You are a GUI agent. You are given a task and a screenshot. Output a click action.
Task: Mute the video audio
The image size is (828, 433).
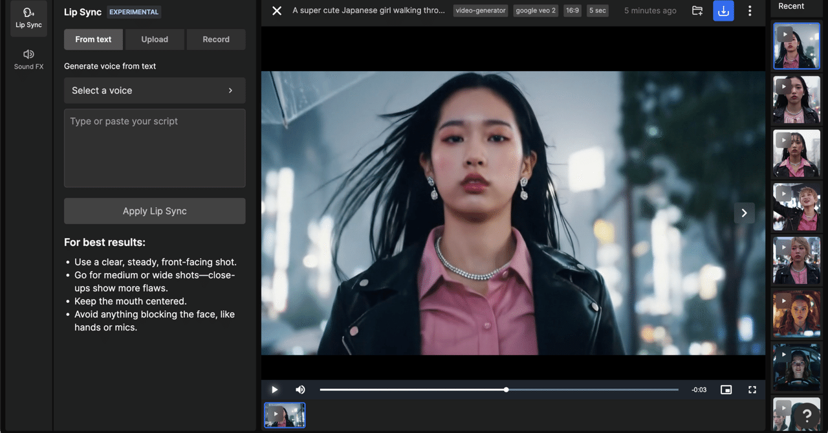[300, 389]
